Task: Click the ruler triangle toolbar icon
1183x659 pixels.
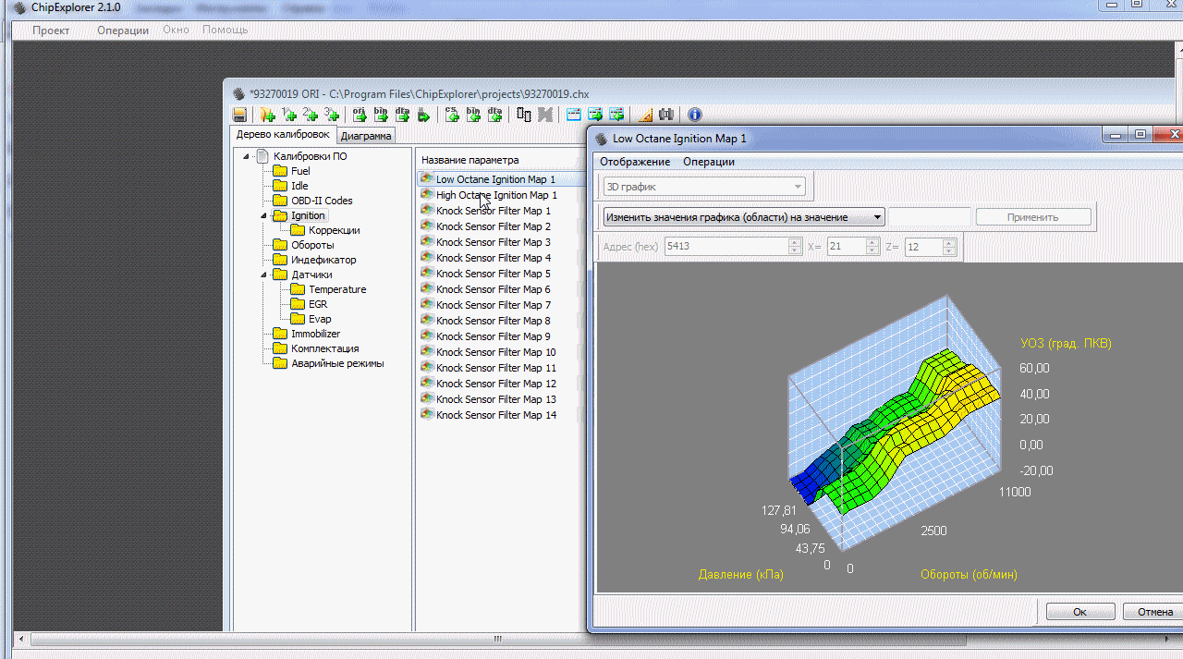Action: click(645, 115)
